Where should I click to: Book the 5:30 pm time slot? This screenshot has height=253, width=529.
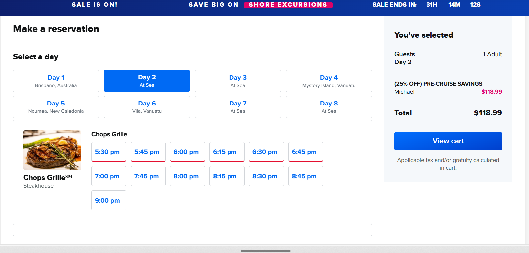coord(109,152)
